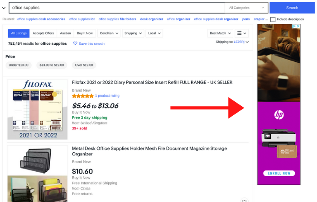This screenshot has height=202, width=317.
Task: Open related search stapler
Action: coord(261,19)
